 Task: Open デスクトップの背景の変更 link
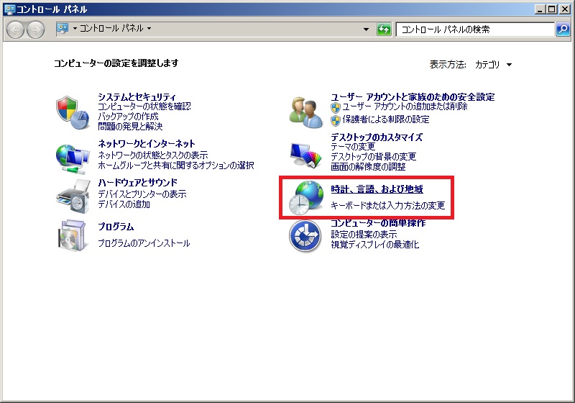point(373,156)
